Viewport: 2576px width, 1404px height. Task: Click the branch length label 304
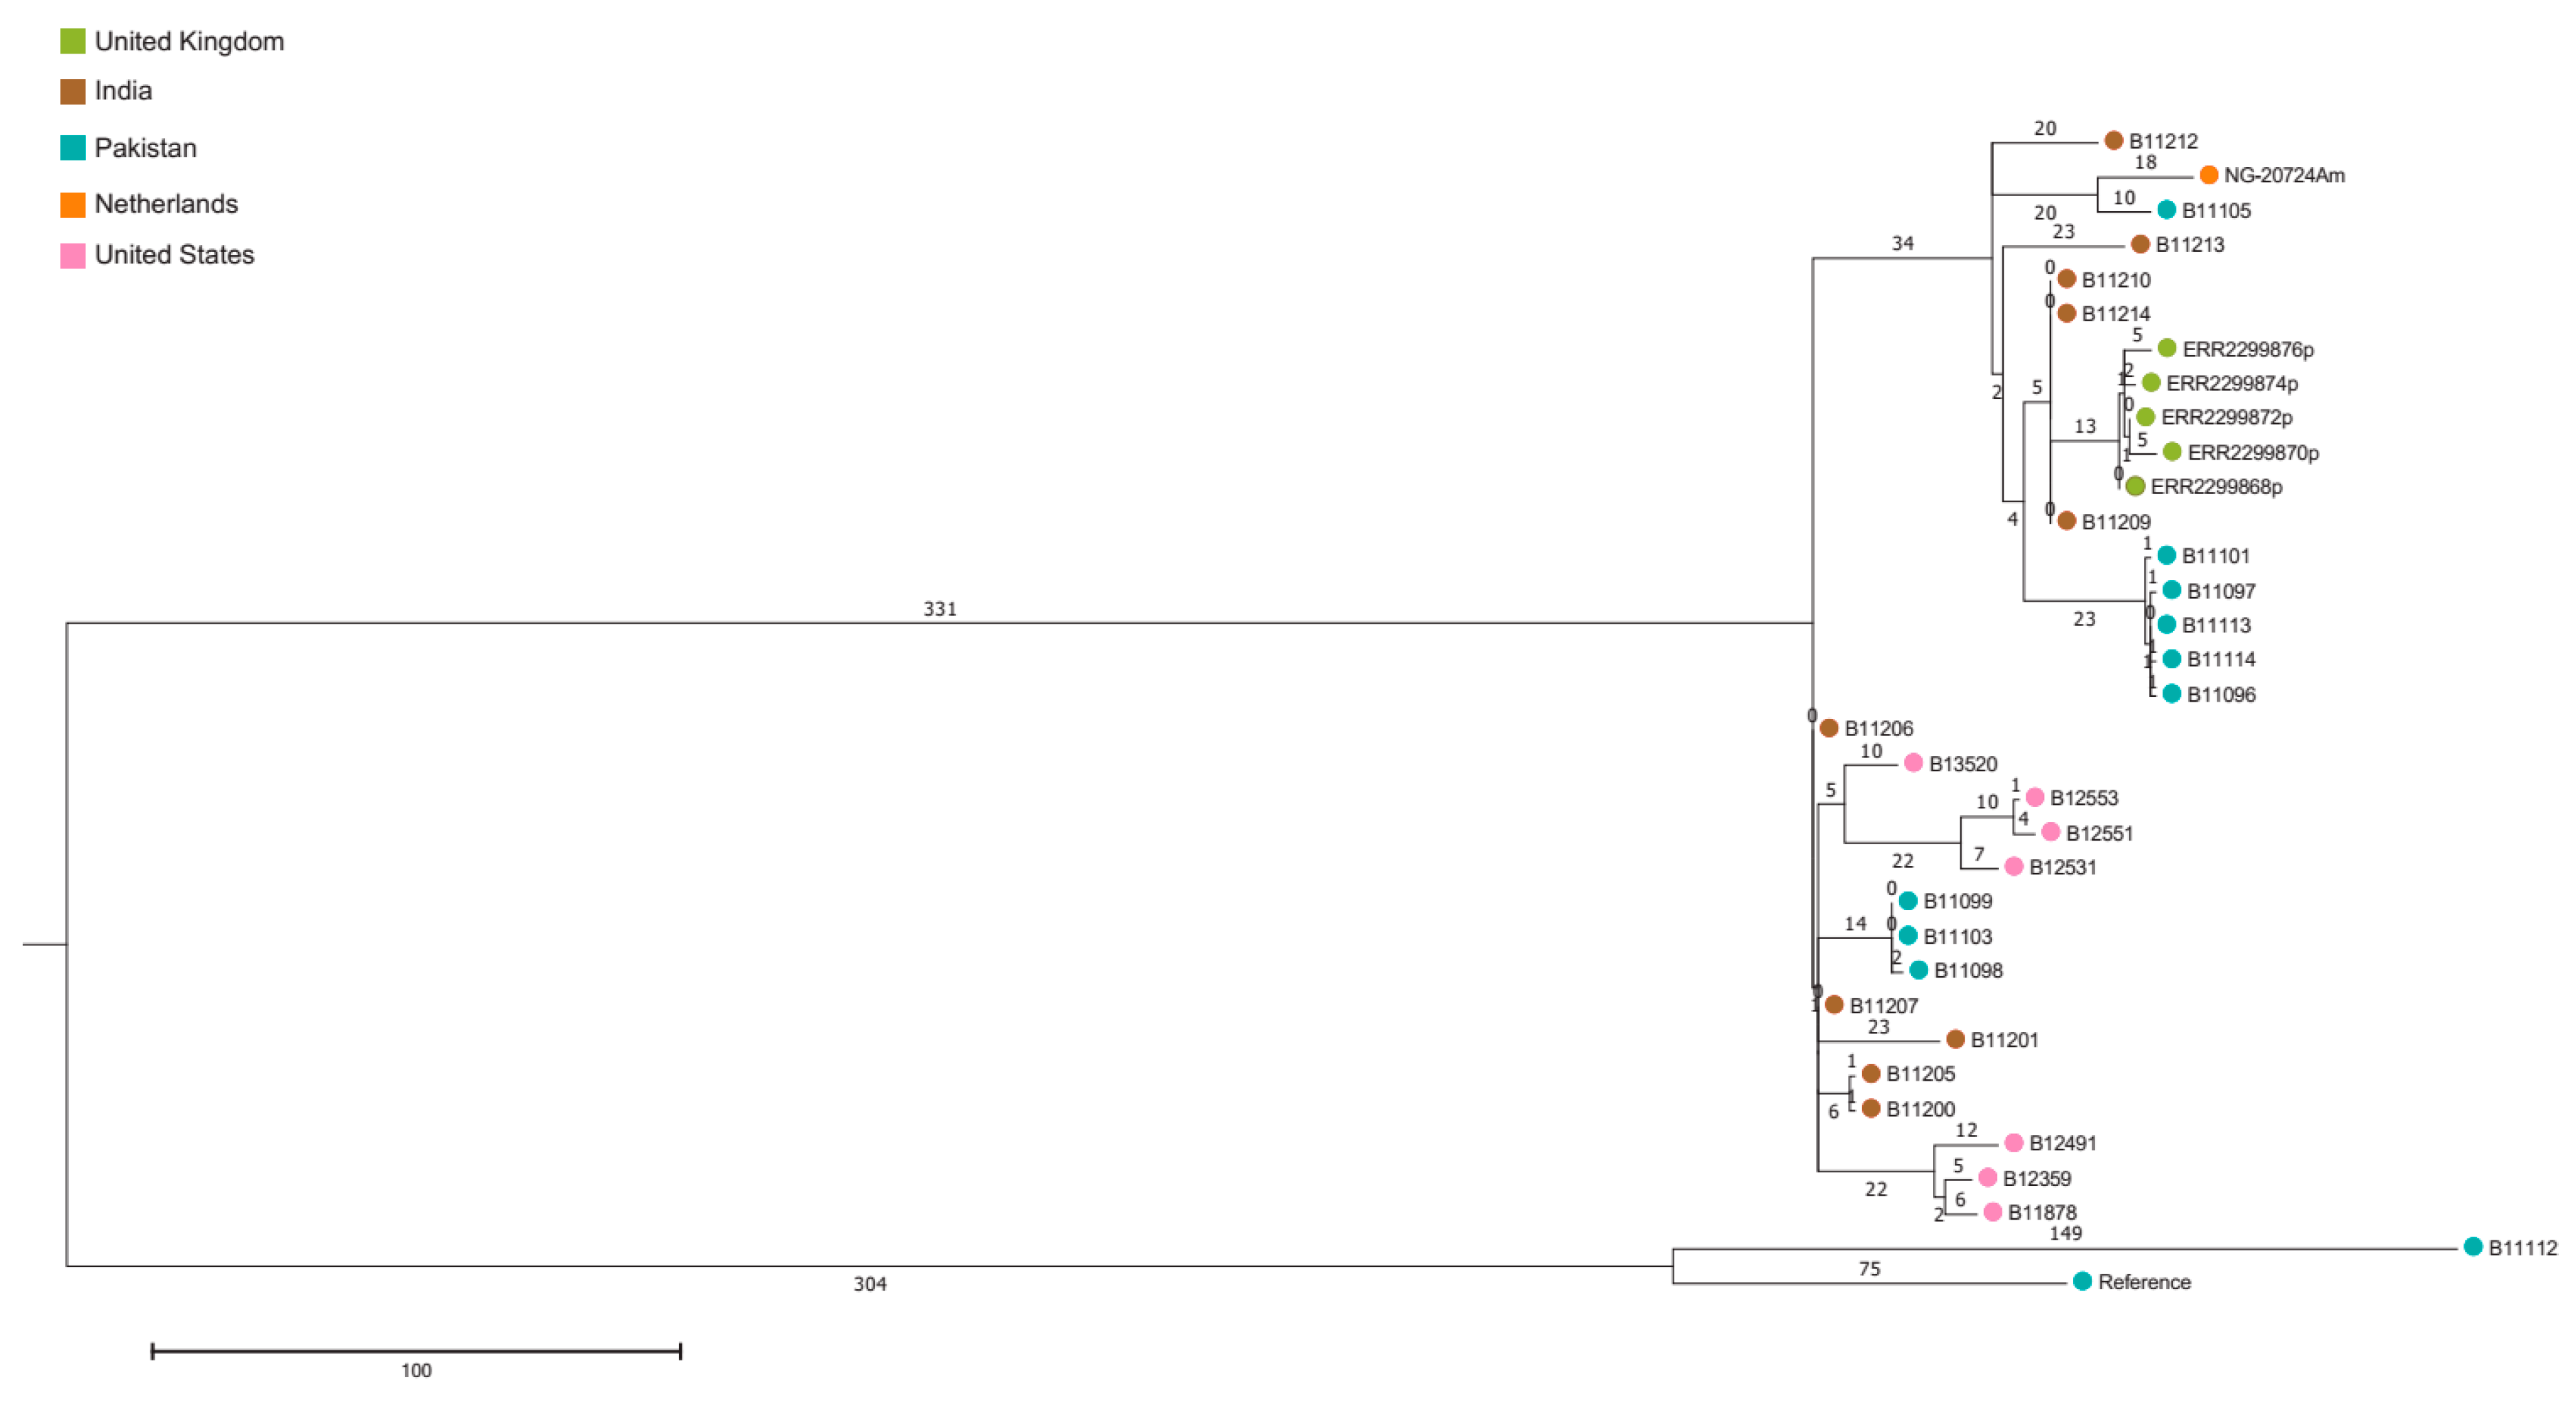click(x=869, y=1284)
